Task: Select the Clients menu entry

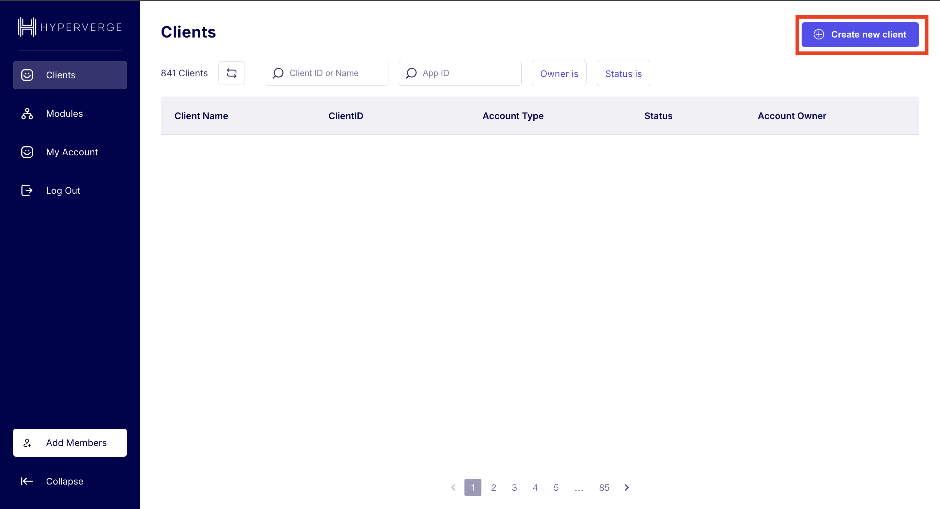Action: tap(61, 75)
